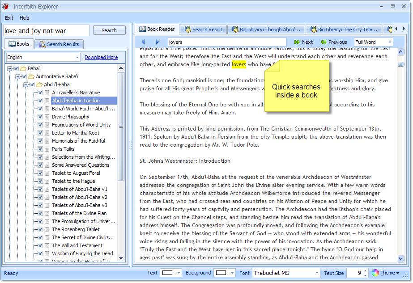Jump to Next search match
The height and width of the screenshot is (283, 413).
(x=303, y=42)
